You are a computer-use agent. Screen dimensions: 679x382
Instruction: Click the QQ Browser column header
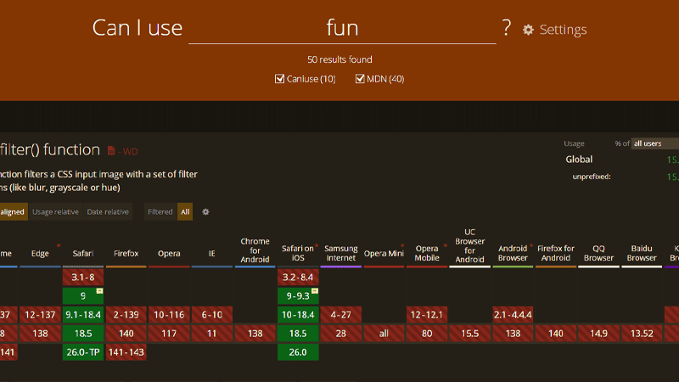click(x=598, y=253)
